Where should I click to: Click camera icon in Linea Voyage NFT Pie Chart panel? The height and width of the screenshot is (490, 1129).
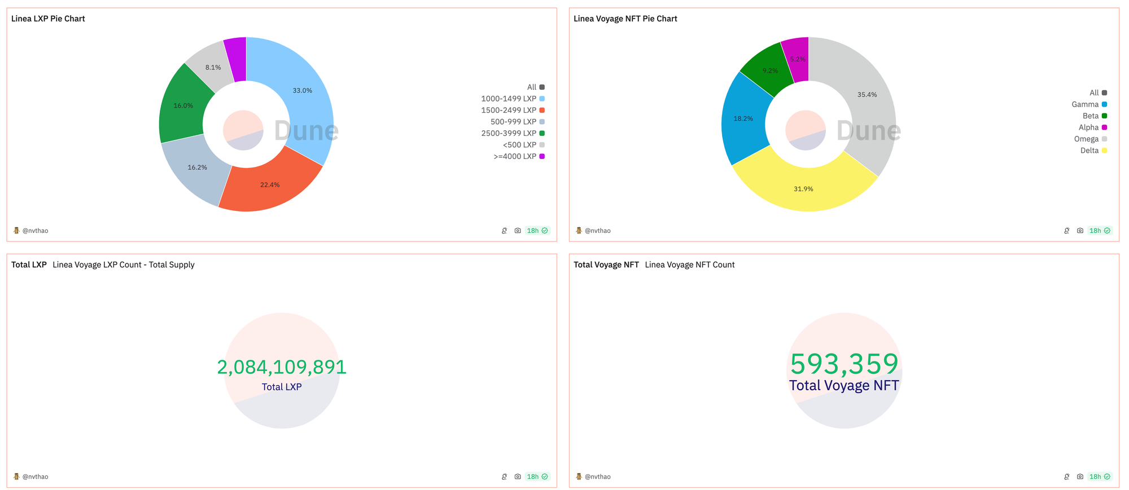point(1080,231)
